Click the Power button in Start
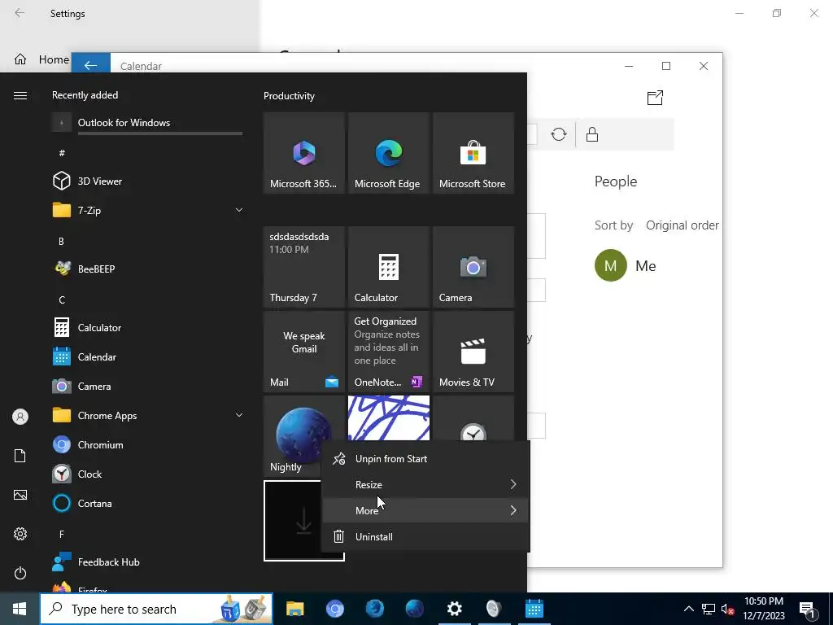The width and height of the screenshot is (833, 625). (20, 574)
